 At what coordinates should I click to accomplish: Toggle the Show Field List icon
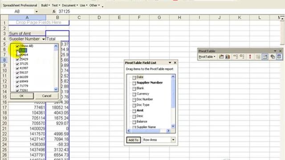[x=279, y=57]
